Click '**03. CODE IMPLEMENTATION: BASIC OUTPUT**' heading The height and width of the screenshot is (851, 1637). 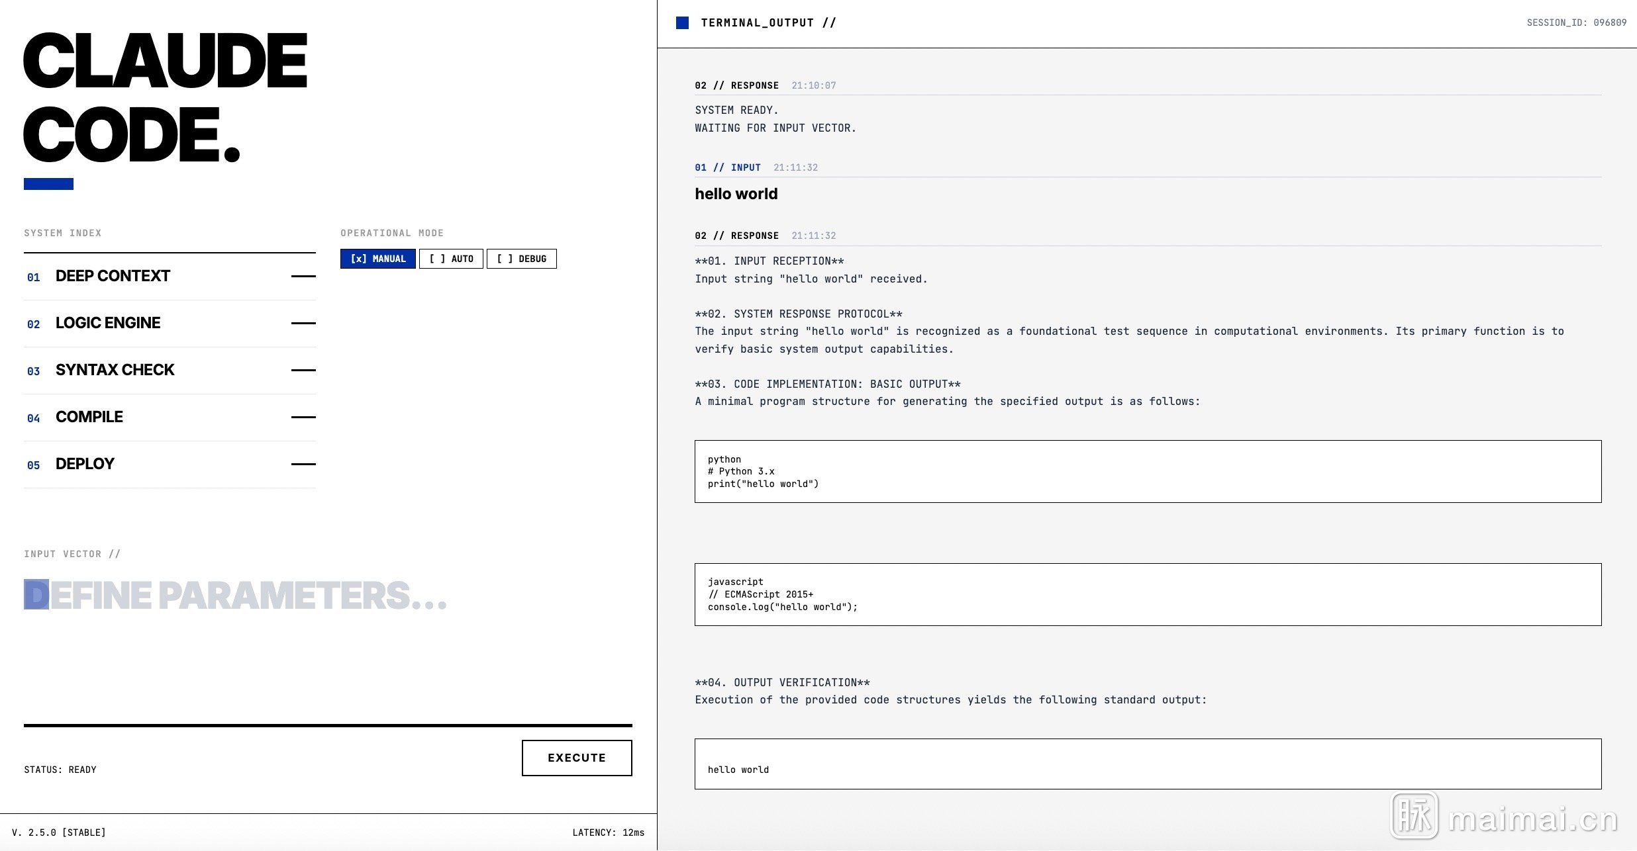(828, 384)
